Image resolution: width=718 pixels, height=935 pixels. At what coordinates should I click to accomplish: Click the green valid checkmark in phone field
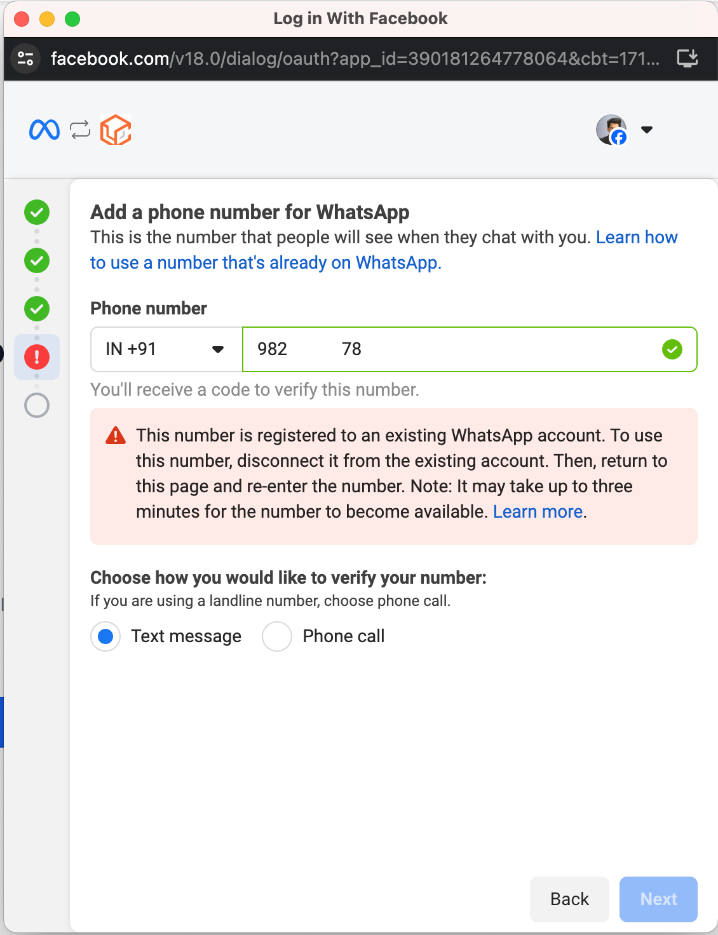click(x=672, y=349)
